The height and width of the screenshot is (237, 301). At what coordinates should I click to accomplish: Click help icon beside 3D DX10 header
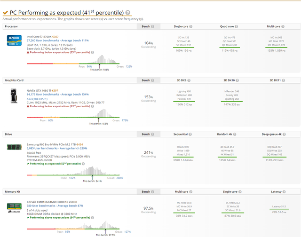(237, 80)
